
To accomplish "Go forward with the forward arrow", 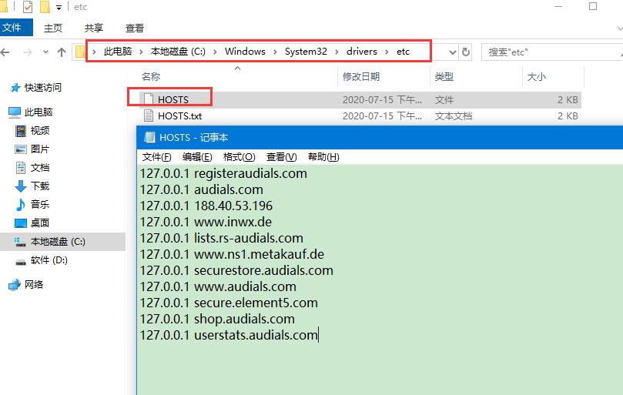I will click(x=28, y=52).
